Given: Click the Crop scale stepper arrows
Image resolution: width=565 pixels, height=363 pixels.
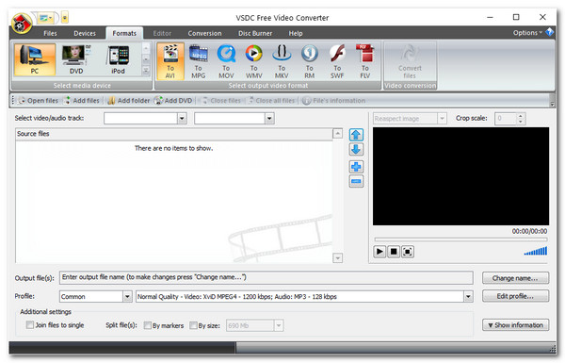Looking at the screenshot, I should pos(520,119).
